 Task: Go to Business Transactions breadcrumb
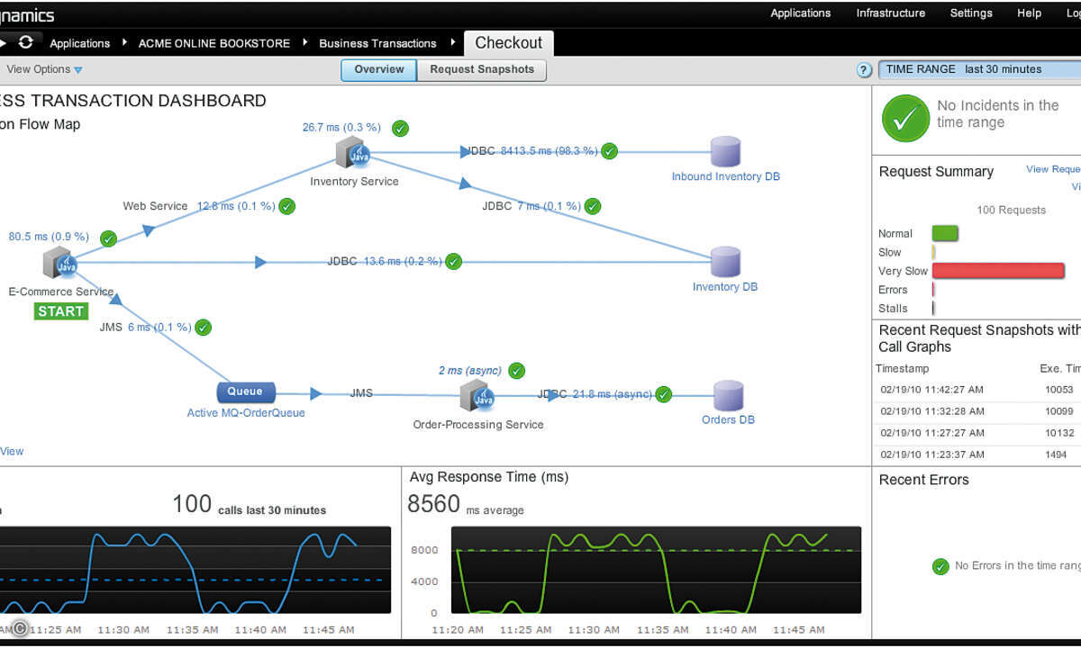click(377, 43)
